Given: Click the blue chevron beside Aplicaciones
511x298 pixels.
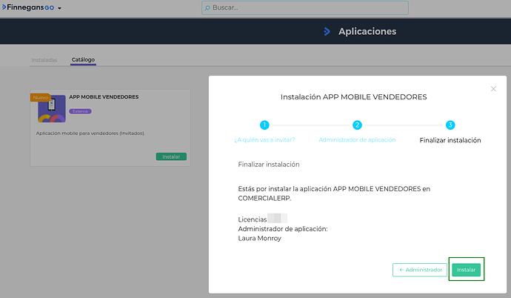Looking at the screenshot, I should 327,31.
